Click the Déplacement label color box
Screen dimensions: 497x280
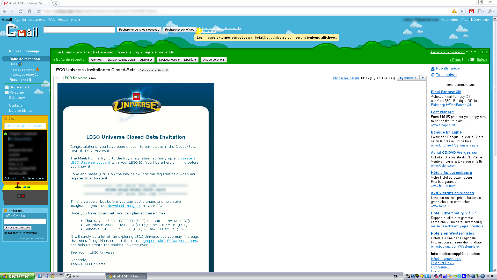click(x=7, y=87)
